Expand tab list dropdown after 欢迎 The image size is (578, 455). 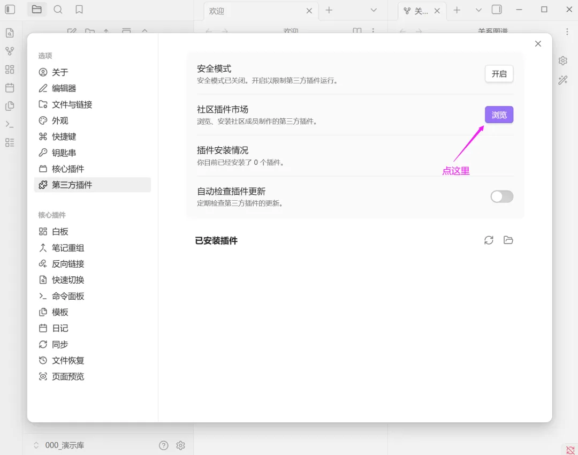[374, 10]
